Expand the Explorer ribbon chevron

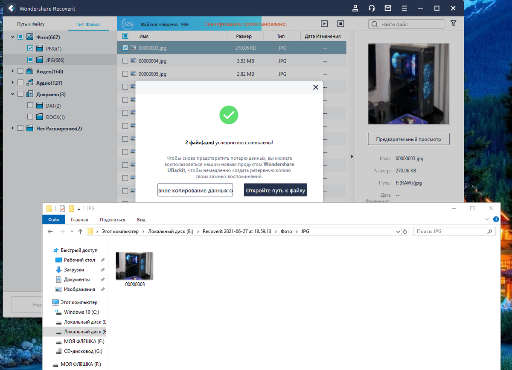pos(488,219)
